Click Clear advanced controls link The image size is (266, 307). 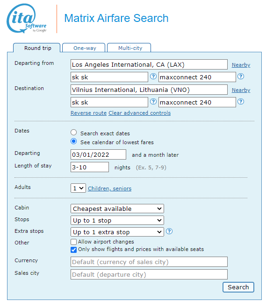(139, 113)
